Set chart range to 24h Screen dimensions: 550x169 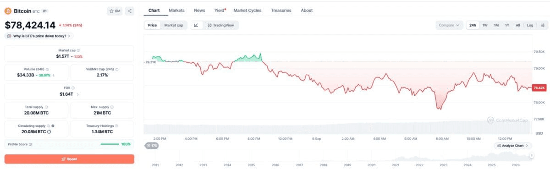point(473,25)
